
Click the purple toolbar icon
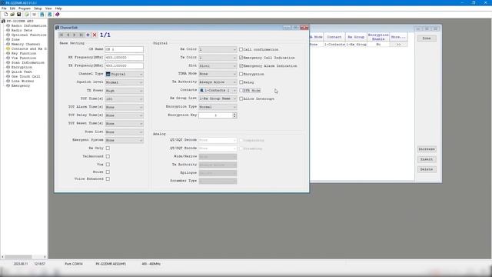pos(58,15)
